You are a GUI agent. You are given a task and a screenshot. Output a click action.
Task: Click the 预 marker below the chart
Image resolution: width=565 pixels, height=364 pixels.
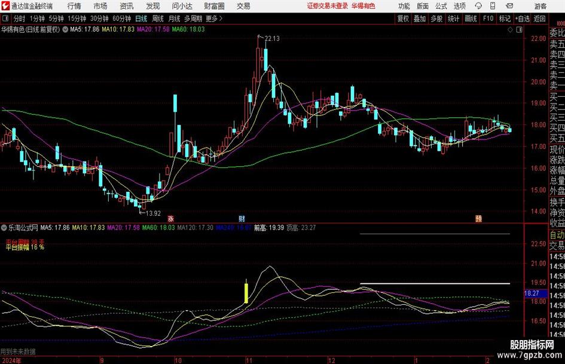(x=478, y=218)
